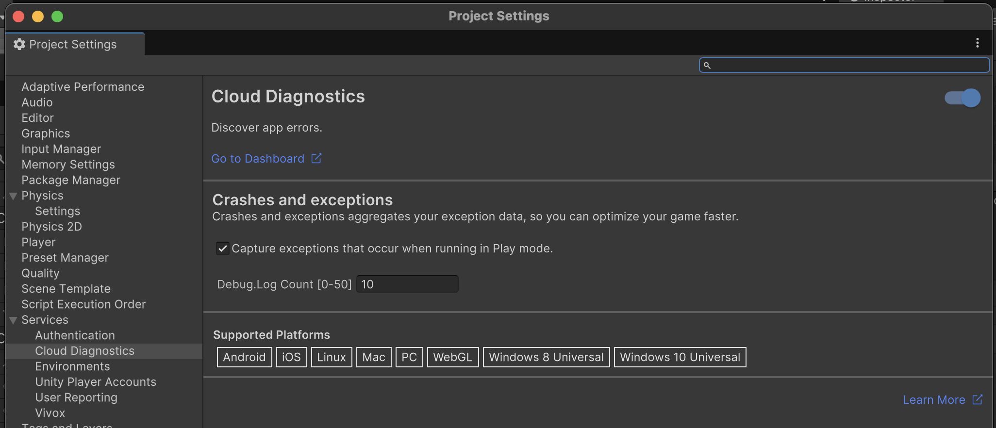The image size is (996, 428).
Task: Click the external link icon beside Learn More
Action: point(978,399)
